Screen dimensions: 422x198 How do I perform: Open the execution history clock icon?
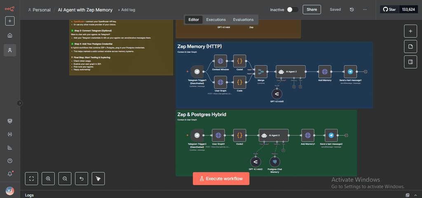(x=352, y=9)
